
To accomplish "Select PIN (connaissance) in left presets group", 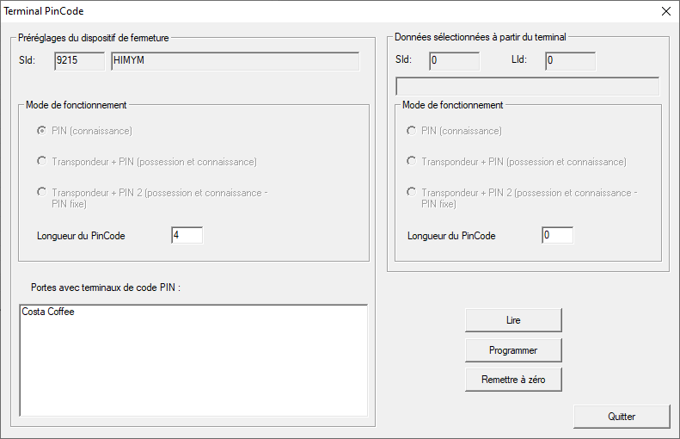I will (41, 131).
